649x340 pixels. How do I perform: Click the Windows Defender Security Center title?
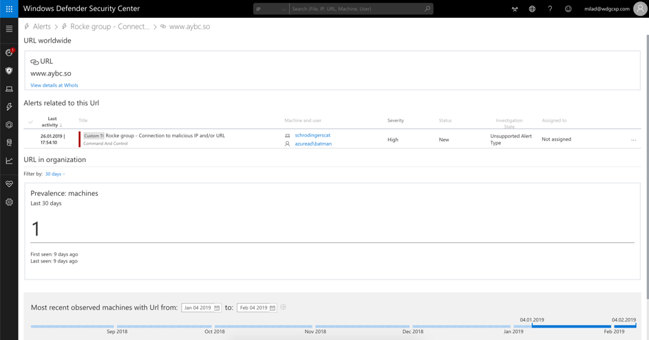81,8
